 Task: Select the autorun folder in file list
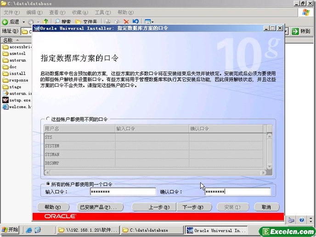(14, 60)
